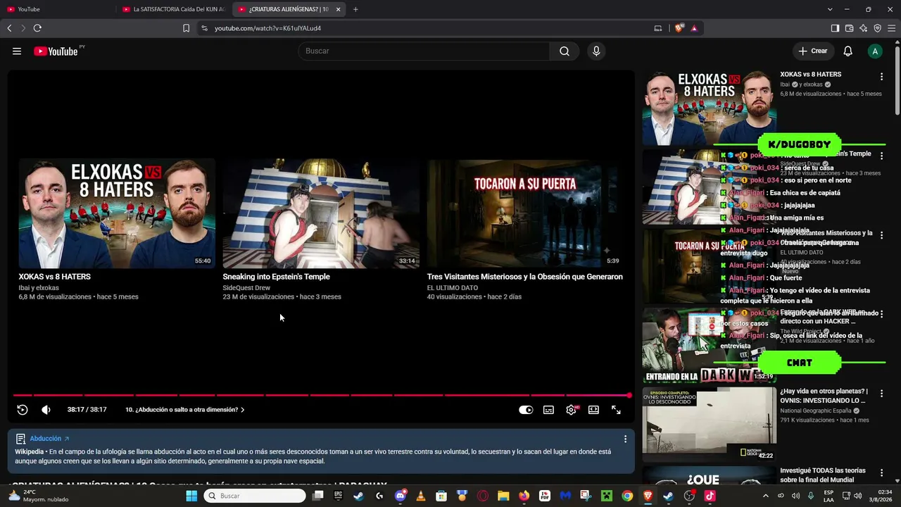Open the EL ULTIMO DATO channel on the end screen
Screen dimensions: 901x507
tap(453, 288)
